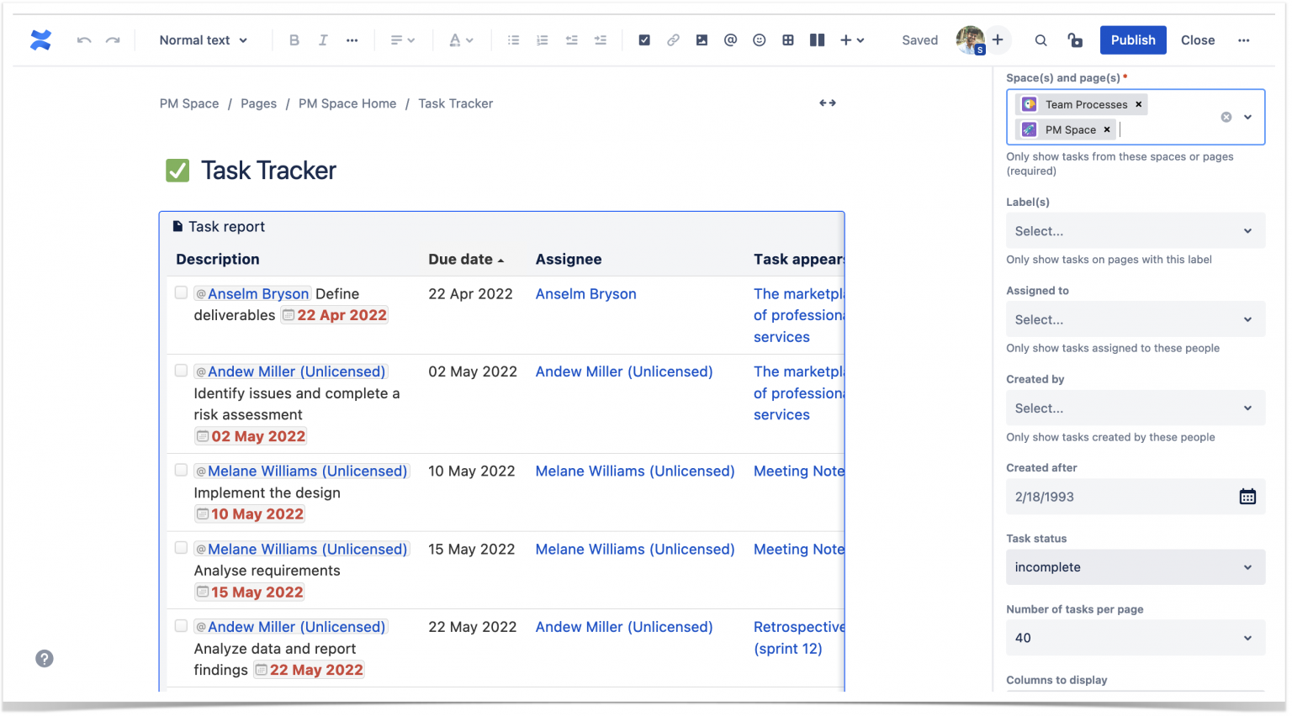The image size is (1292, 716).
Task: Open the Number of tasks per page dropdown
Action: coord(1136,637)
